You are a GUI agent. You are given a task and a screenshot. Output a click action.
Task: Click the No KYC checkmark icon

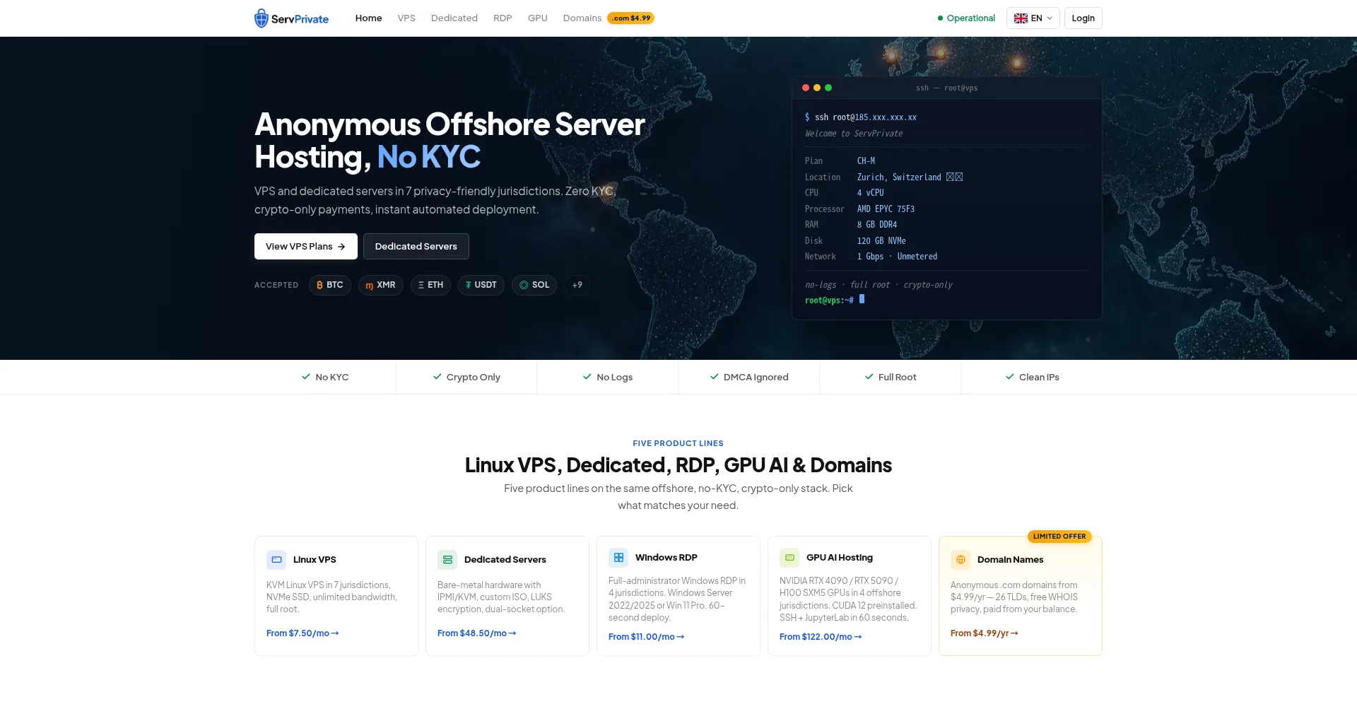(306, 377)
